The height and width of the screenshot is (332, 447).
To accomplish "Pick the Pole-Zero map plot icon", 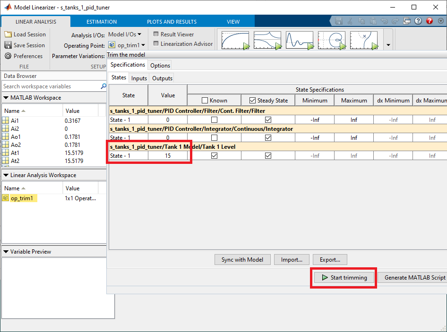I will click(x=363, y=40).
